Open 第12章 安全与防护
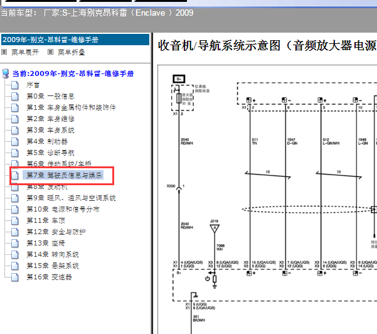 pyautogui.click(x=56, y=232)
